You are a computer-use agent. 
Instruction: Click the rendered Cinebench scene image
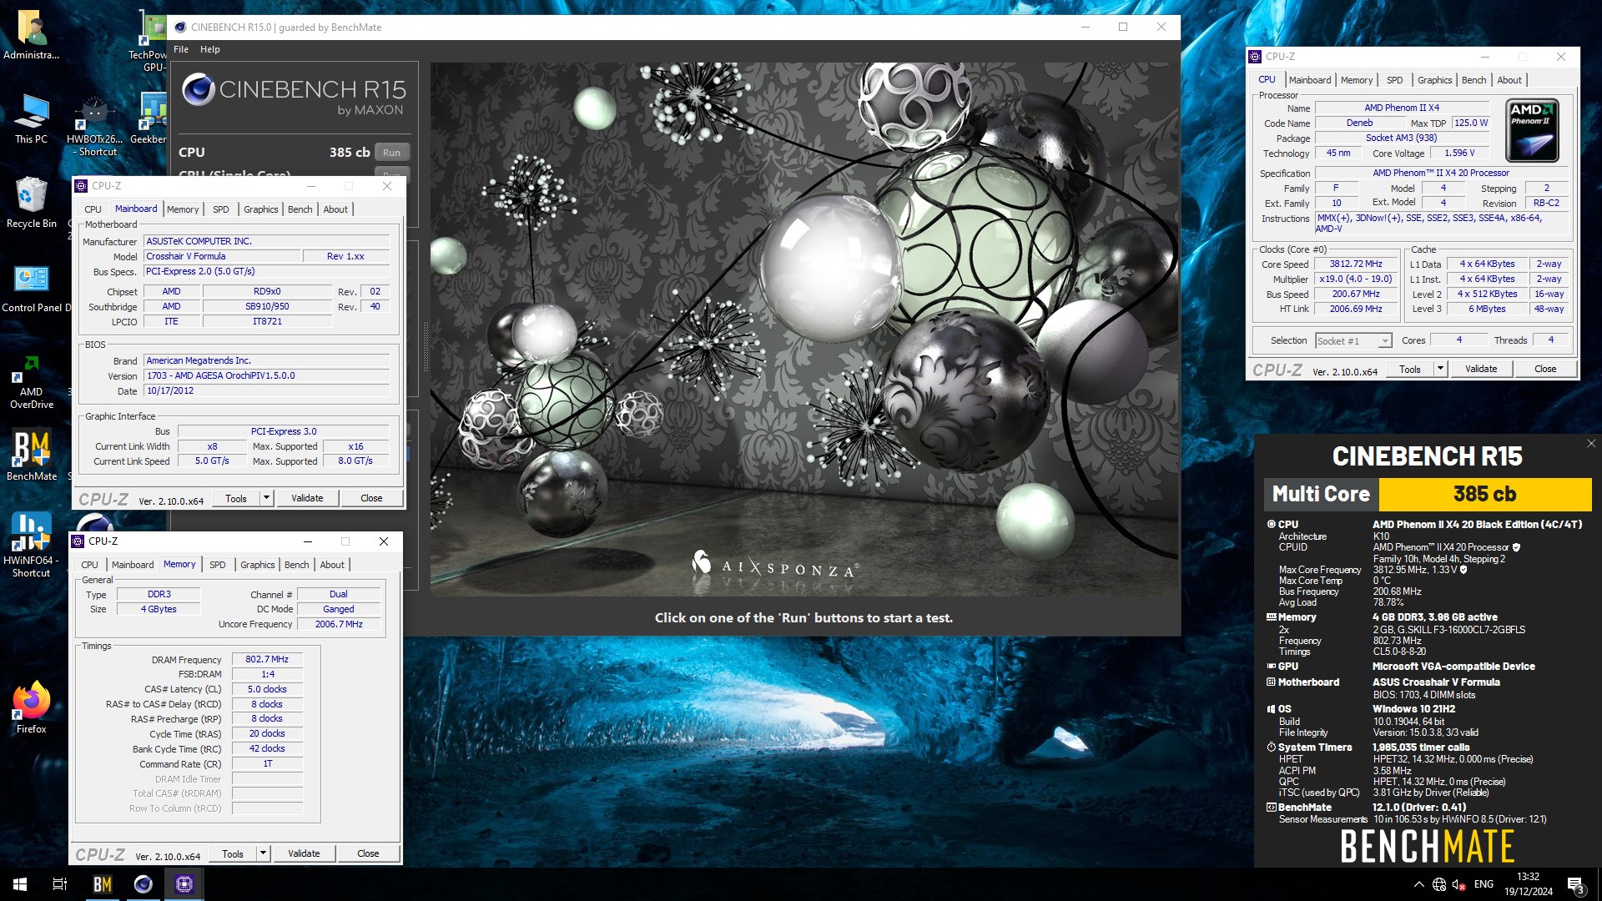[804, 330]
